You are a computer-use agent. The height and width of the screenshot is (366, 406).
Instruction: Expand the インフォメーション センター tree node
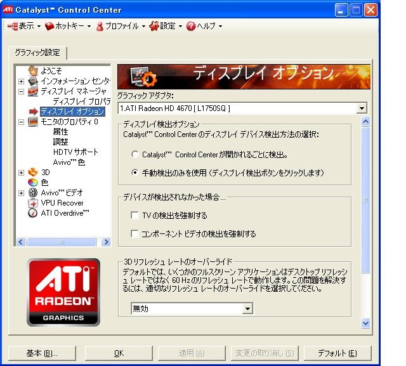(x=21, y=81)
